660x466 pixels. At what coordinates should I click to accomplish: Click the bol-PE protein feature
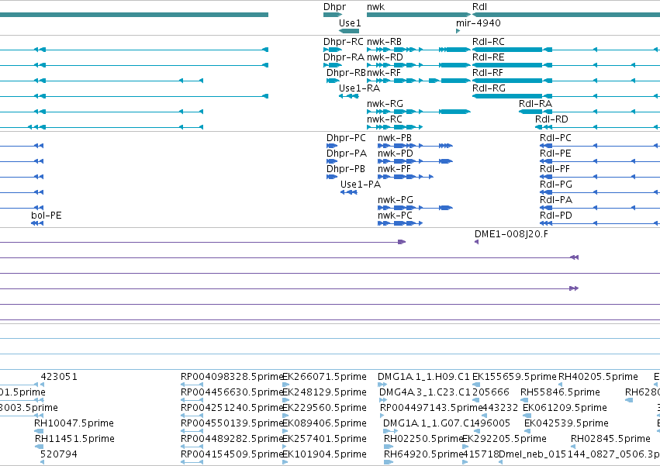(x=37, y=223)
